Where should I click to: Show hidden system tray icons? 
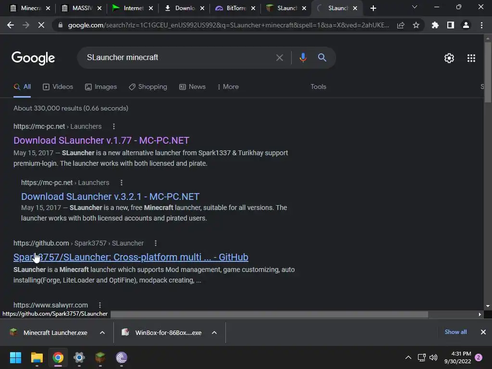pos(408,357)
